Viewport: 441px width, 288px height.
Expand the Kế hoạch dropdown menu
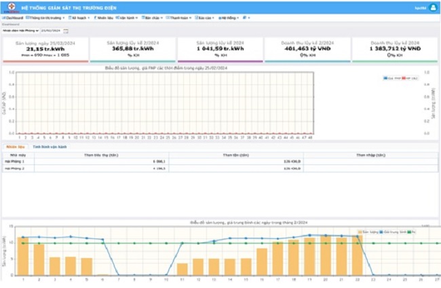77,18
